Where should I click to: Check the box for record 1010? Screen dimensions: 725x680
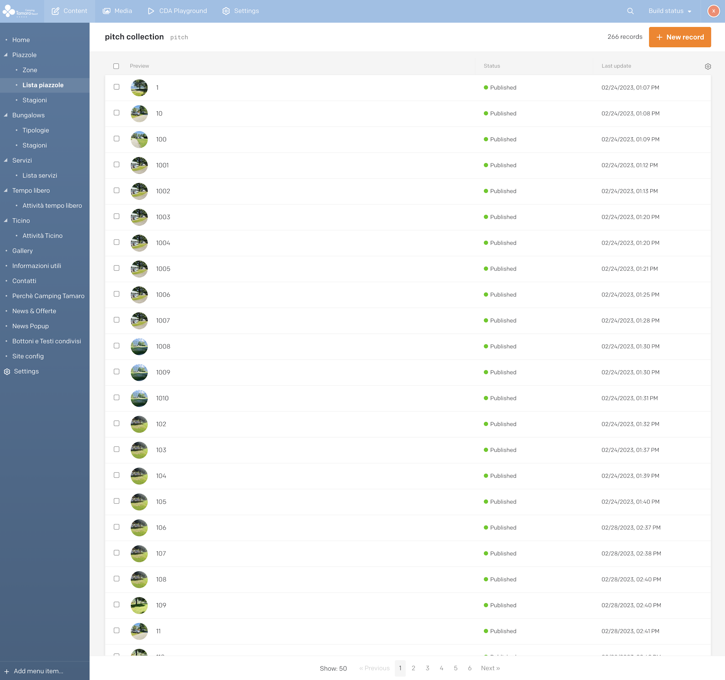116,397
